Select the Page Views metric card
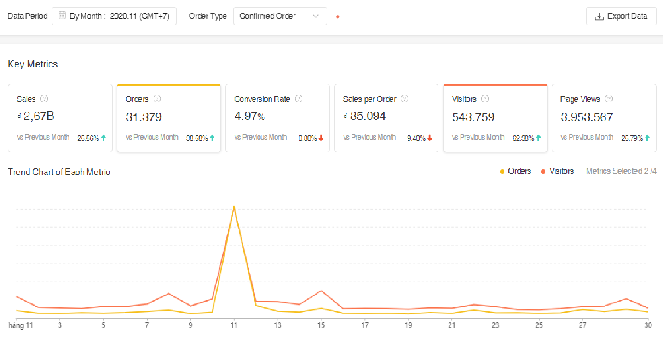The image size is (663, 341). pos(604,118)
